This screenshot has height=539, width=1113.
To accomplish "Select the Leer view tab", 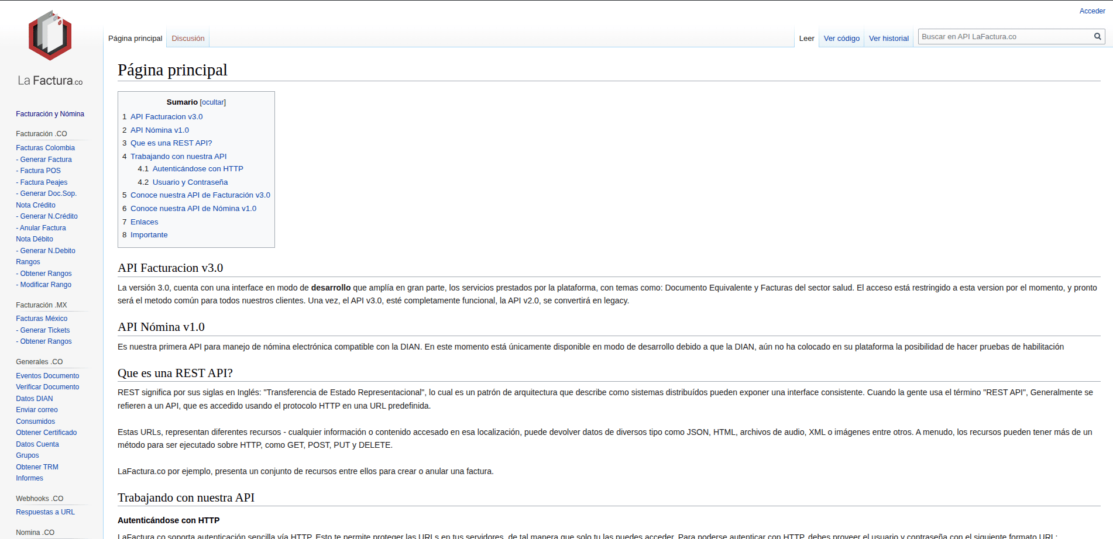I will pos(806,39).
